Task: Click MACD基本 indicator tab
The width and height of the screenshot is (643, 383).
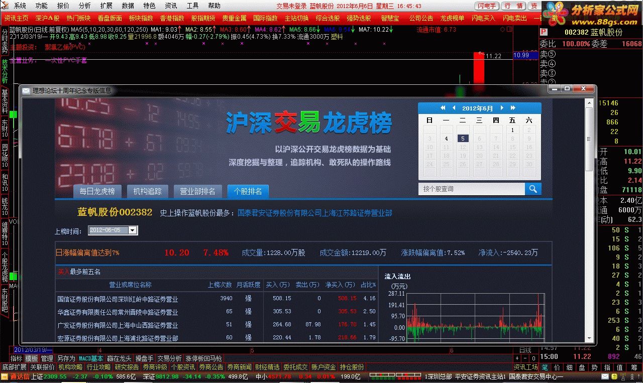Action: click(91, 358)
